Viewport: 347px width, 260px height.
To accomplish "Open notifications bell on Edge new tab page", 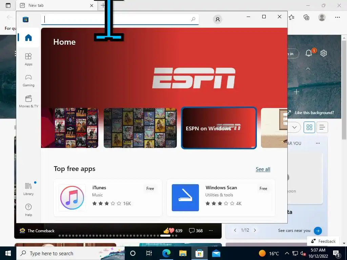I will [x=309, y=53].
